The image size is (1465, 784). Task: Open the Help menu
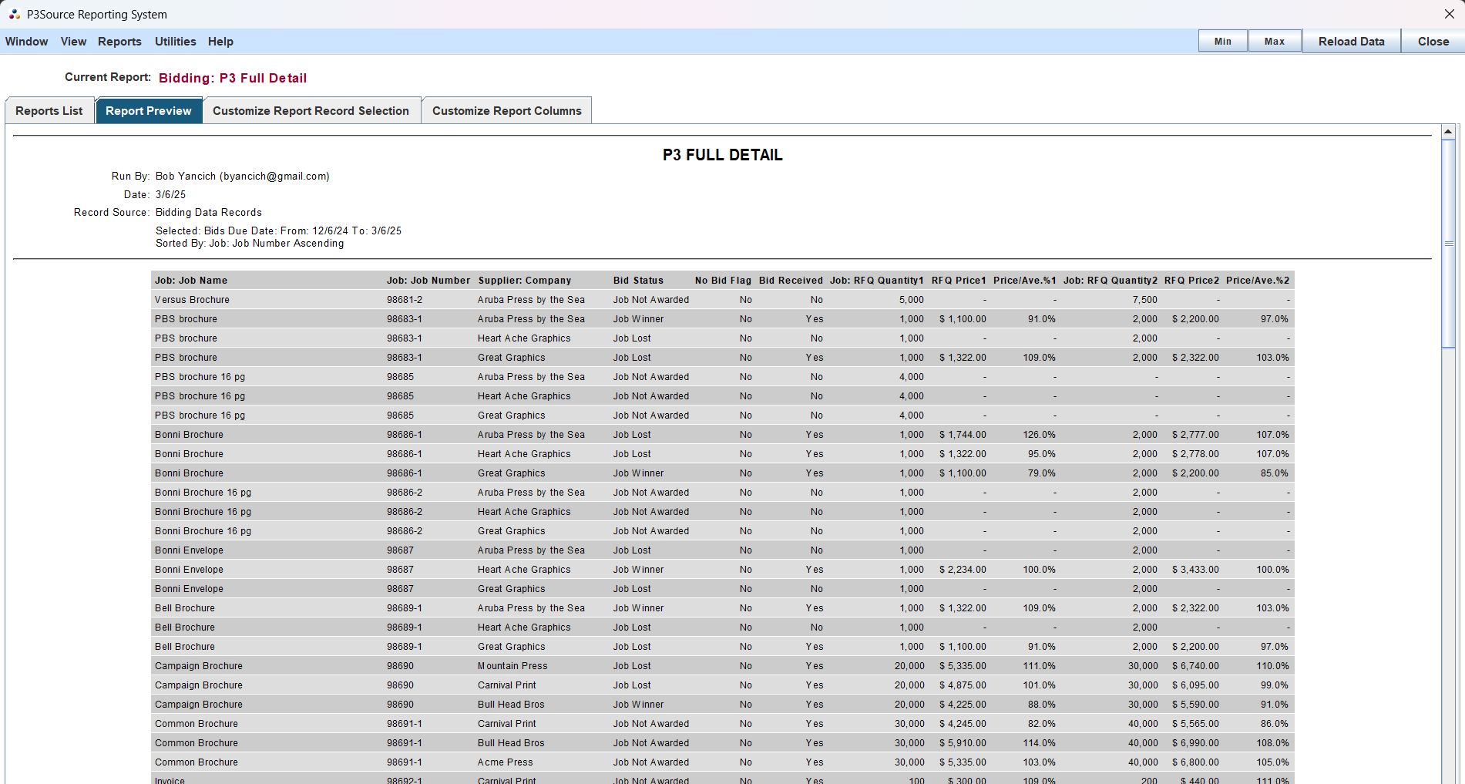220,42
